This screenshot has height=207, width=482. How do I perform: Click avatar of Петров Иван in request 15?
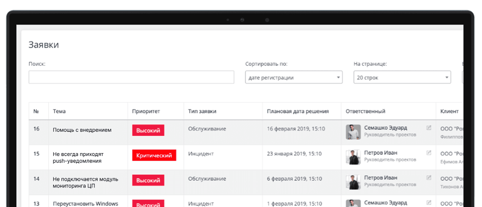click(353, 157)
